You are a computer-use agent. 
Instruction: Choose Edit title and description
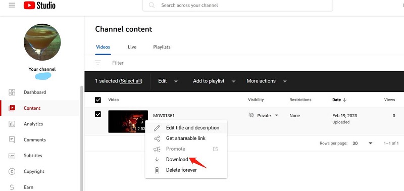click(186, 128)
